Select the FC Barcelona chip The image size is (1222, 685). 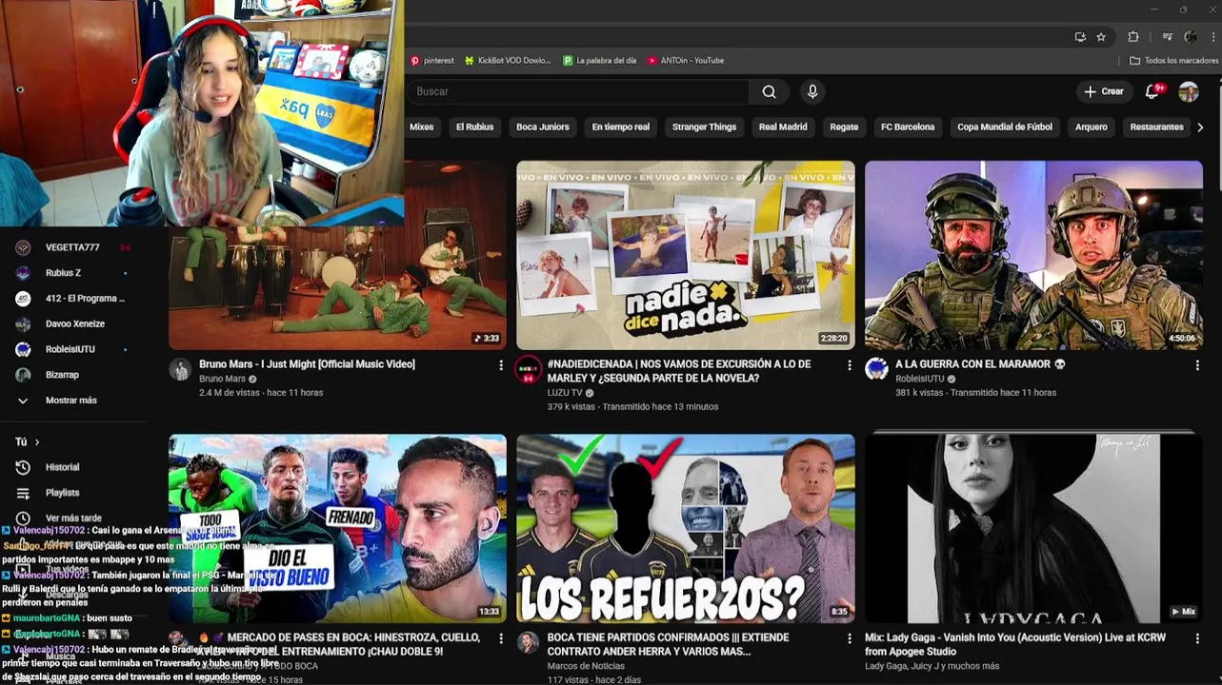pos(908,127)
